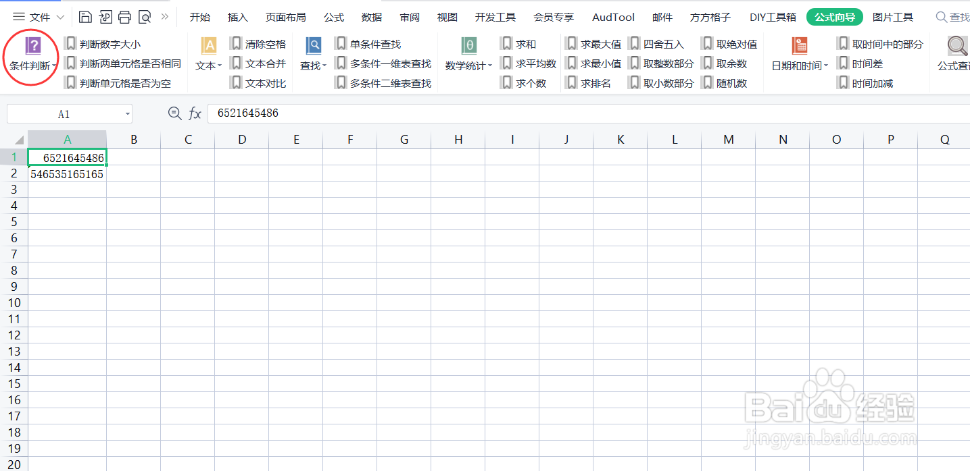Click 多条件一维表查找 lookup wizard
The image size is (970, 471).
pos(383,63)
